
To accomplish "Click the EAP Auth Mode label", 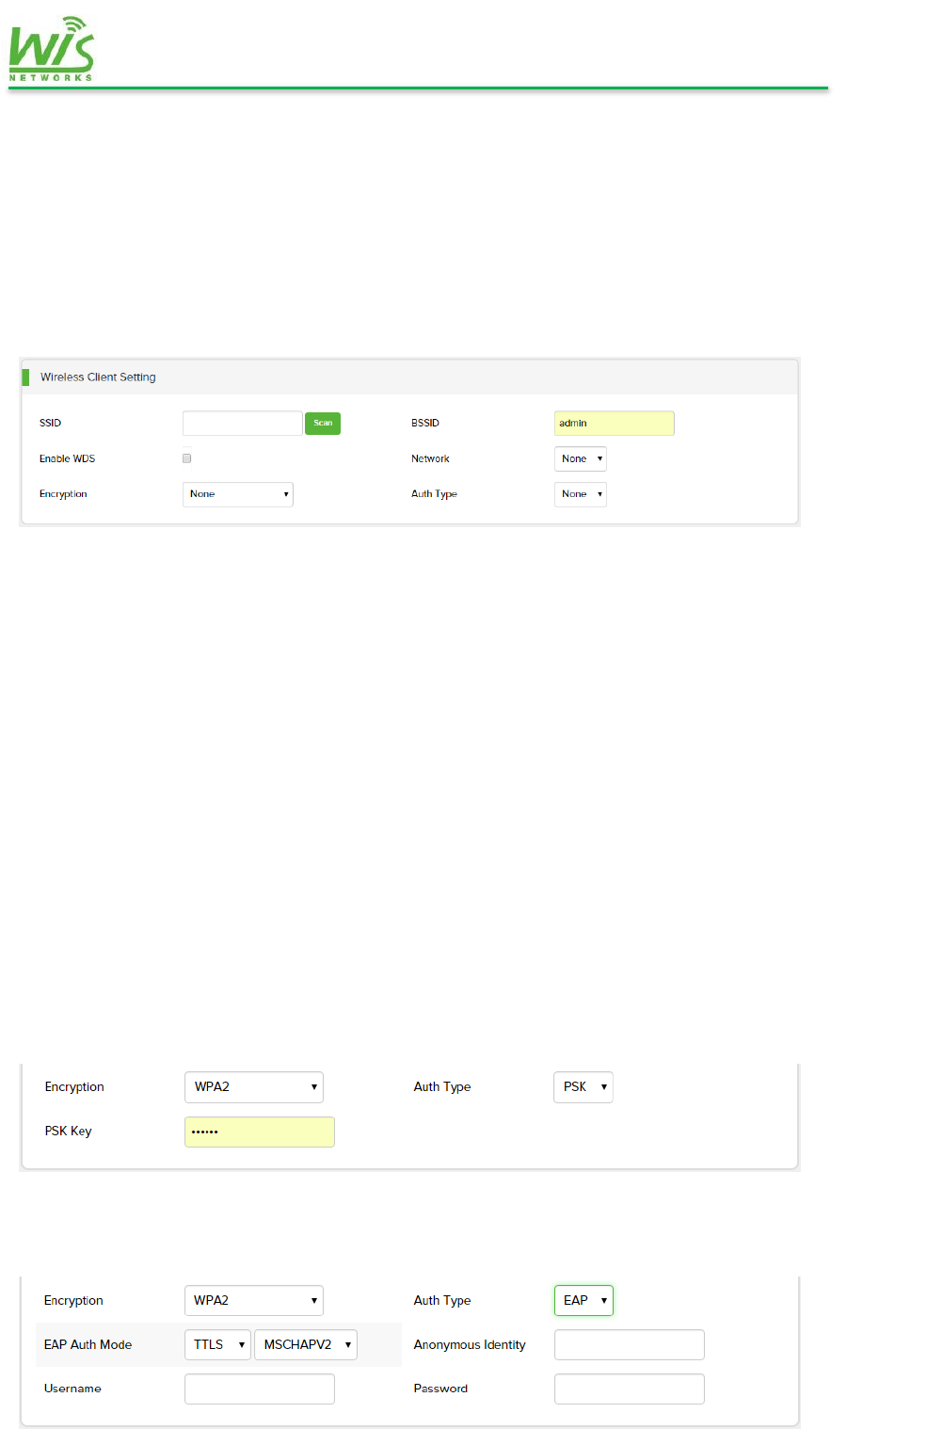I will [88, 1345].
